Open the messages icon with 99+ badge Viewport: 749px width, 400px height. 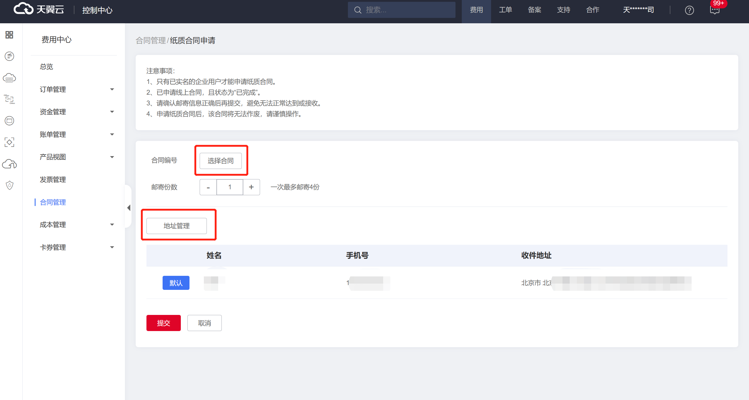point(715,10)
